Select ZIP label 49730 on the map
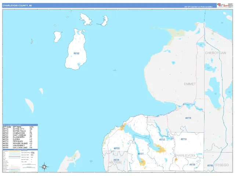The width and height of the screenshot is (235, 176). [192, 165]
